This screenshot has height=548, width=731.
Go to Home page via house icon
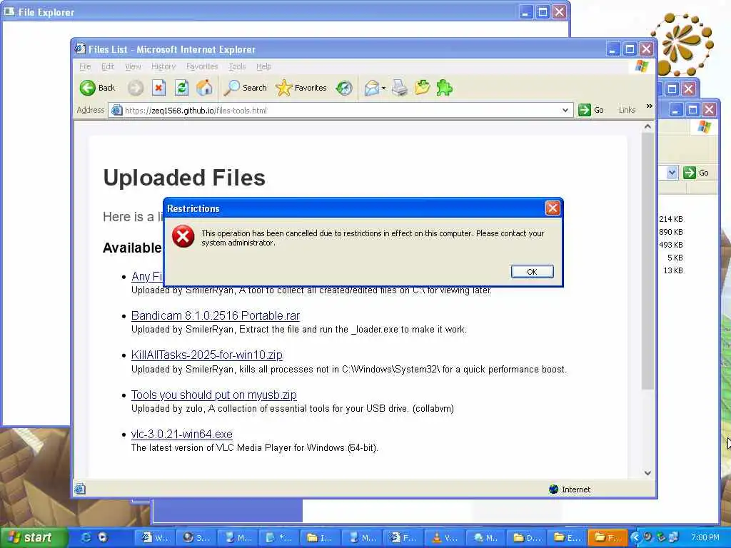tap(204, 88)
